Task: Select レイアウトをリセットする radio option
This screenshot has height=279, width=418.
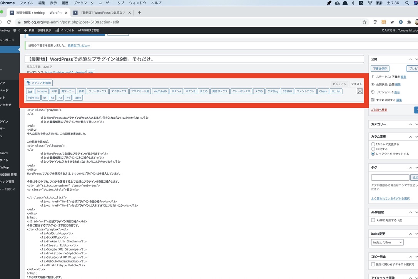Action: click(x=373, y=154)
